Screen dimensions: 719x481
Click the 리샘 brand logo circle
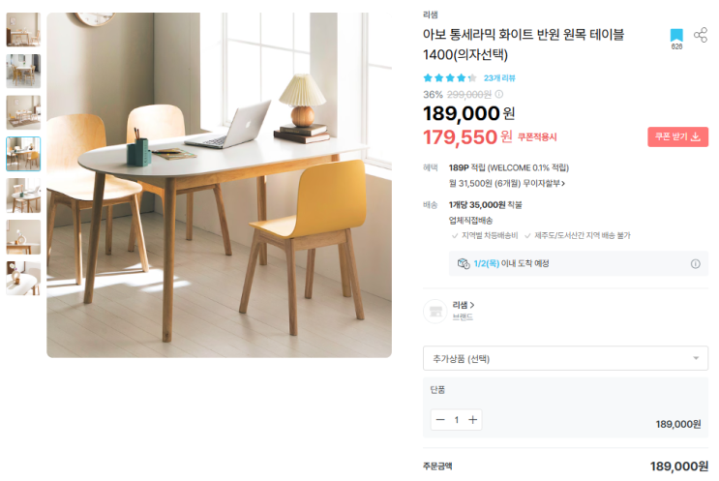coord(434,312)
